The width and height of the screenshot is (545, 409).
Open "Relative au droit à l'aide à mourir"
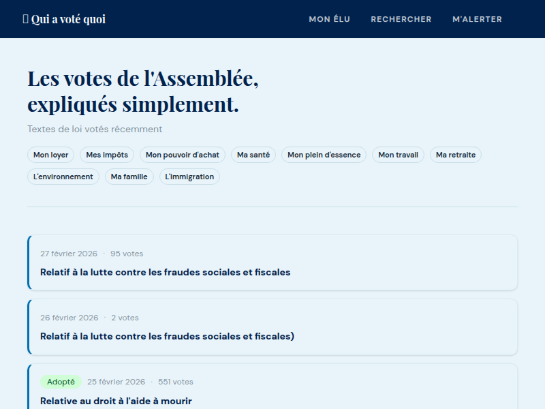pyautogui.click(x=116, y=402)
